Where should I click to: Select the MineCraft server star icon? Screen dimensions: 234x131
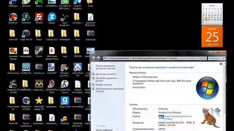click(x=39, y=103)
